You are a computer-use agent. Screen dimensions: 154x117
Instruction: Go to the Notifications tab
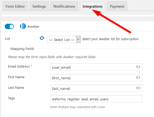[x=64, y=6]
